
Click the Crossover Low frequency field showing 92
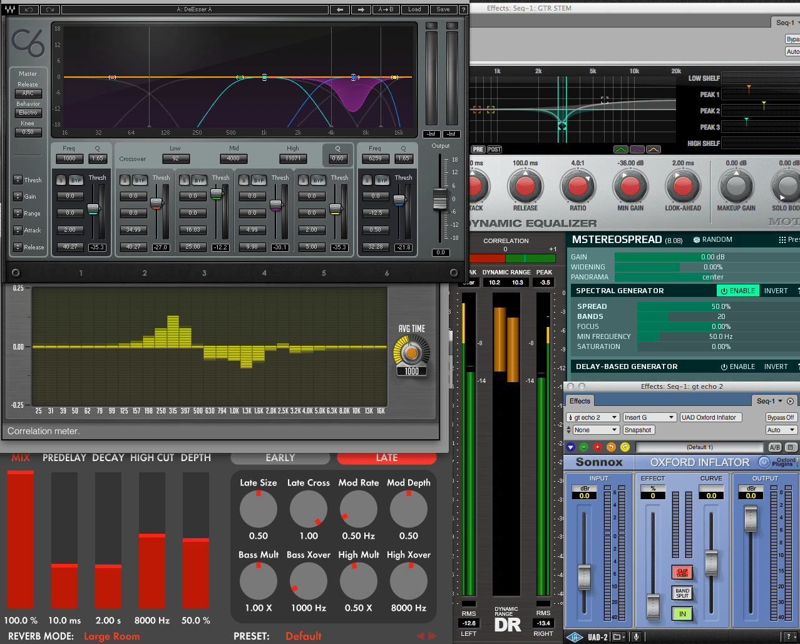coord(176,158)
